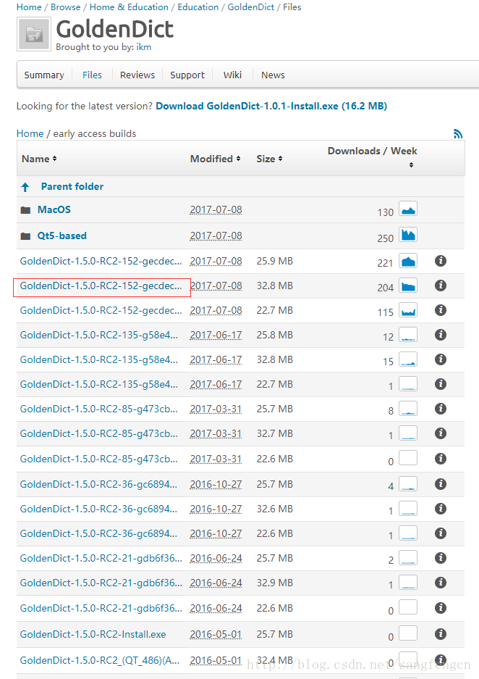
Task: Open download chart showing 221 weekly downloads
Action: [x=408, y=261]
